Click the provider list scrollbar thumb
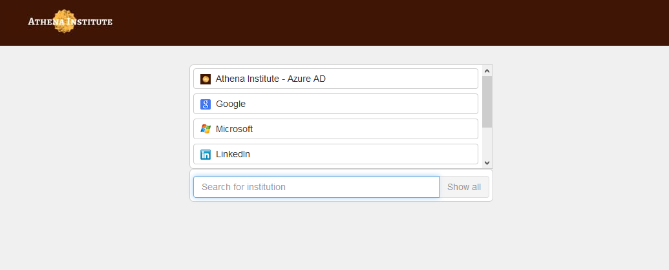 (x=487, y=102)
